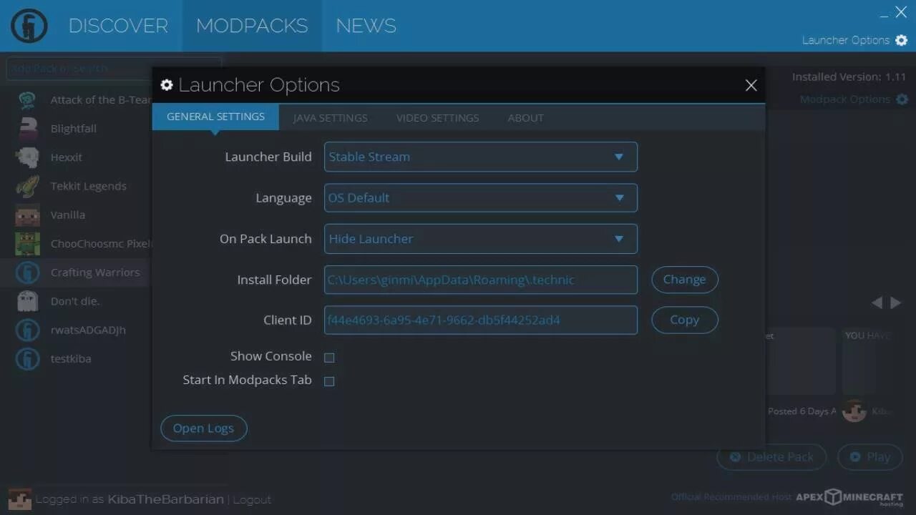
Task: Select the rwatsADGADJh pack icon
Action: (x=27, y=330)
